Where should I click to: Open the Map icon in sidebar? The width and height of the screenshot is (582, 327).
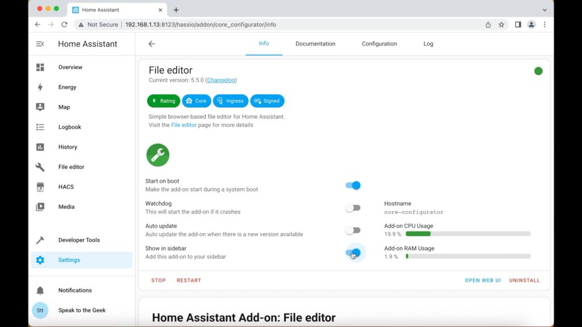pos(40,107)
